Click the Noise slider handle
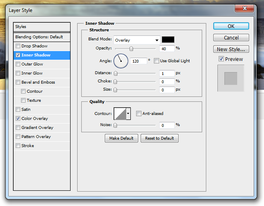 click(115, 125)
